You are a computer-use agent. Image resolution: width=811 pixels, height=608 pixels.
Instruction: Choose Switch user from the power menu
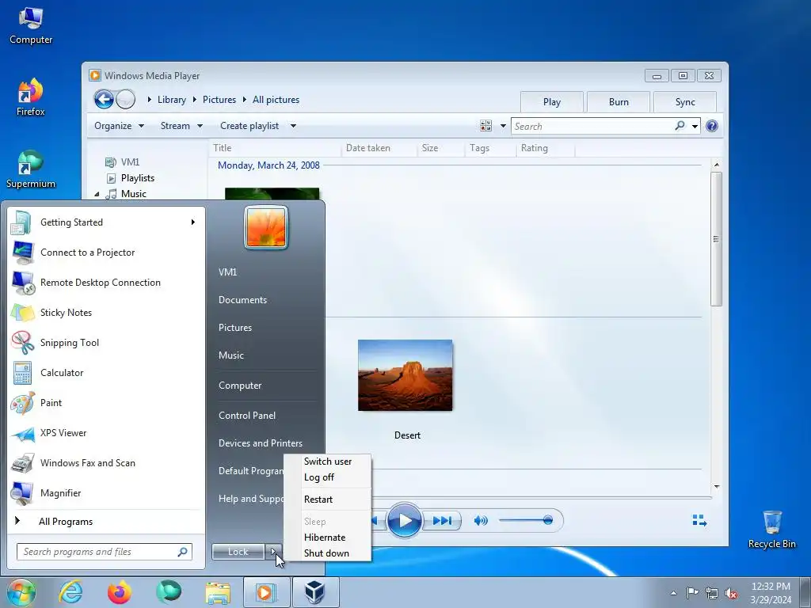pyautogui.click(x=327, y=462)
